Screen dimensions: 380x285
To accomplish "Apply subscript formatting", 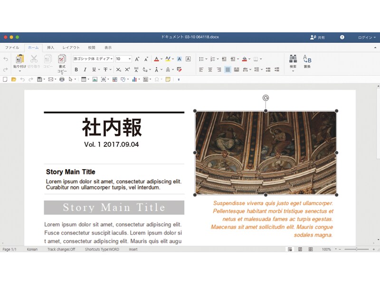I will 118,70.
